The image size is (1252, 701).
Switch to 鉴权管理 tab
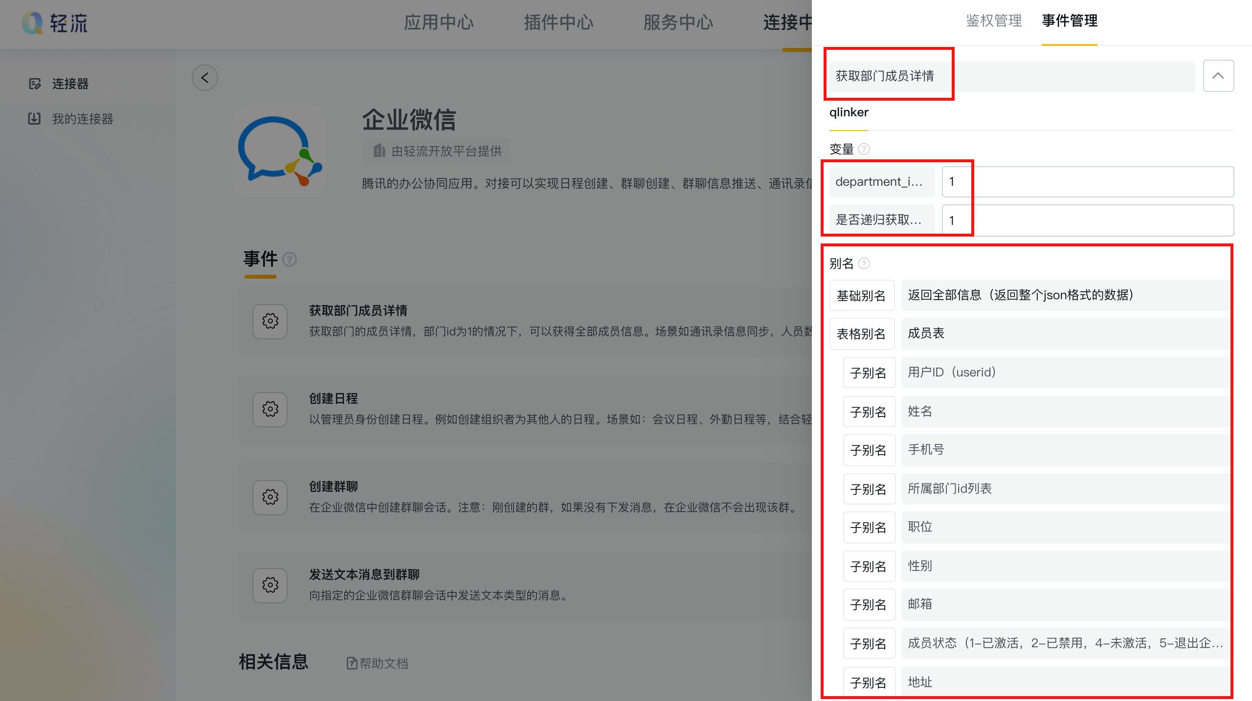pyautogui.click(x=994, y=21)
